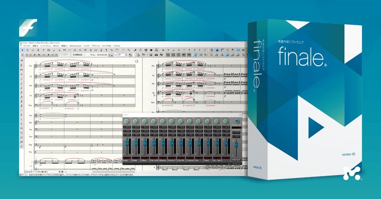Toggle Master MUTE in Mixer
This screenshot has height=199, width=381.
(236, 133)
